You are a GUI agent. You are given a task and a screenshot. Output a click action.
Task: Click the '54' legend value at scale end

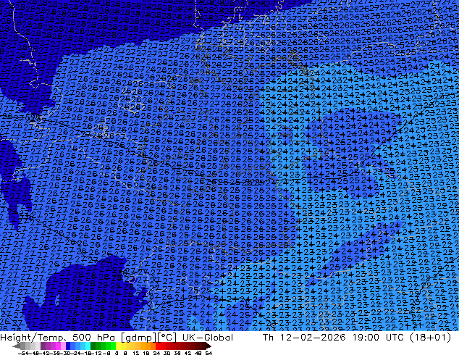(x=208, y=354)
